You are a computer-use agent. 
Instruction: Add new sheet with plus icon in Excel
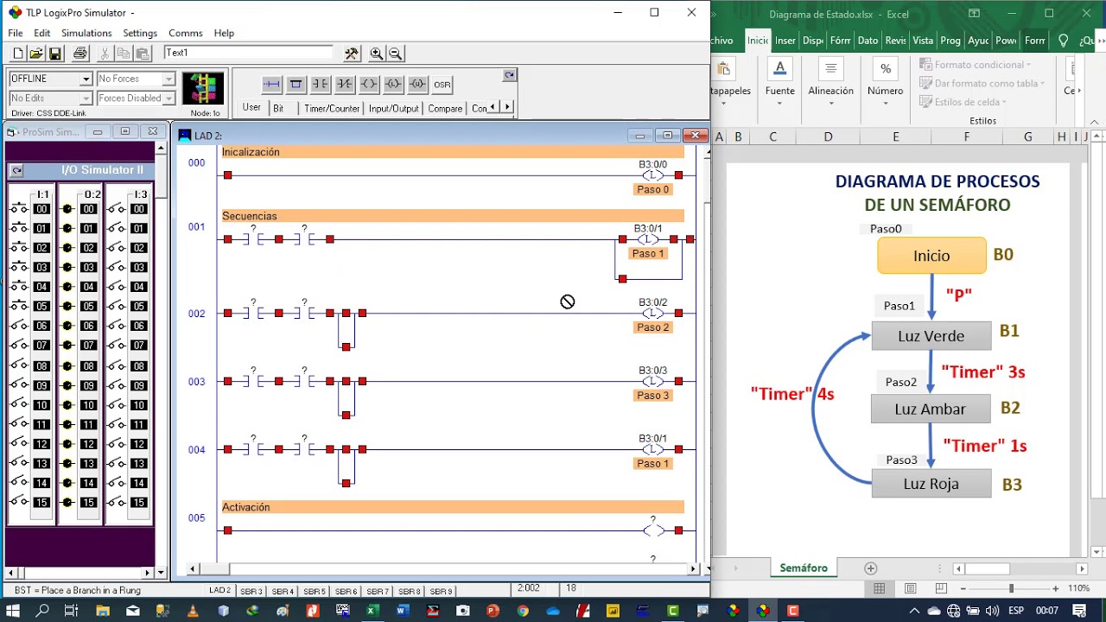pos(871,568)
